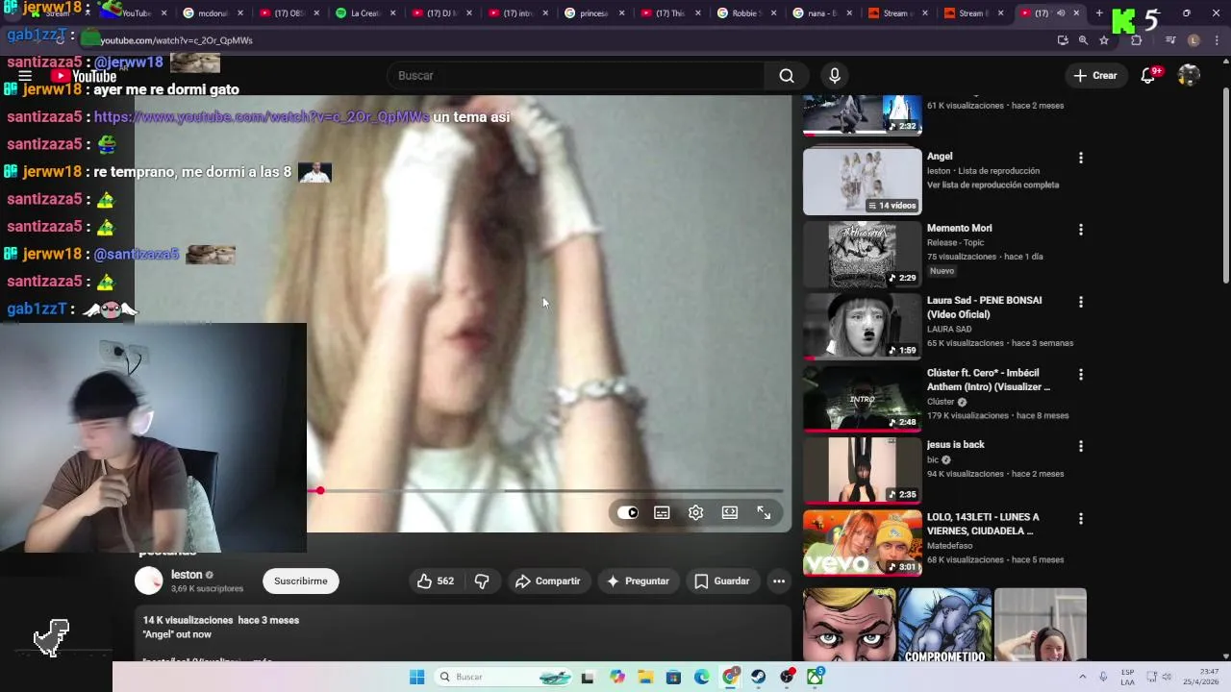Open options menu for Memento Mori
The height and width of the screenshot is (692, 1231).
[1081, 230]
